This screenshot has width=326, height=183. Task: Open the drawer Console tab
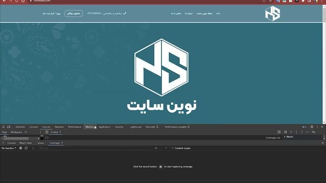[x=11, y=143]
